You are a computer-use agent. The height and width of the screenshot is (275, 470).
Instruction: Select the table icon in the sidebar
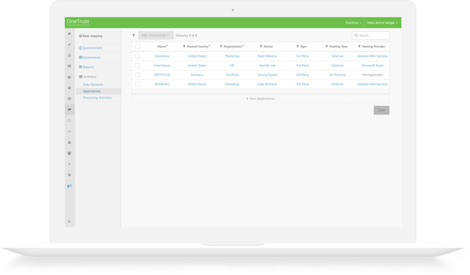[x=69, y=99]
